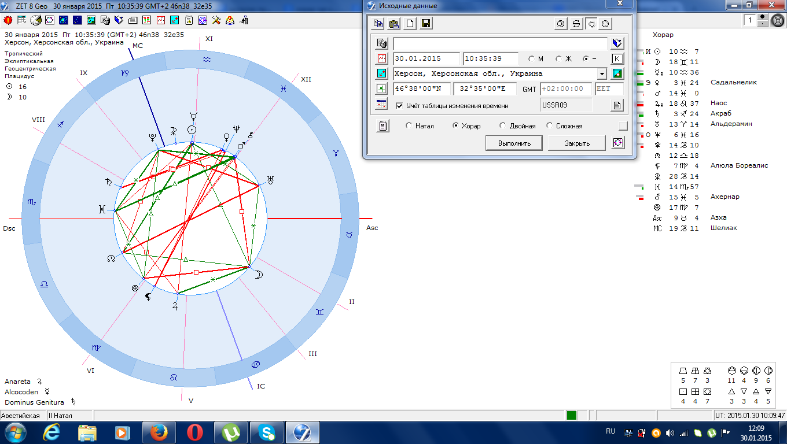This screenshot has width=787, height=444.
Task: Click the II Натал status bar entry
Action: tap(69, 416)
